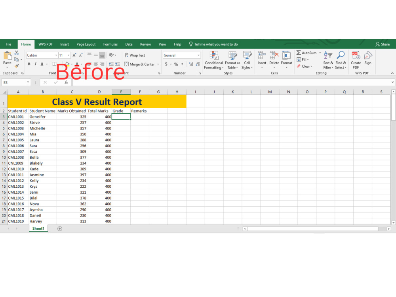
Task: Apply Accounting dollar number format
Action: tap(166, 64)
